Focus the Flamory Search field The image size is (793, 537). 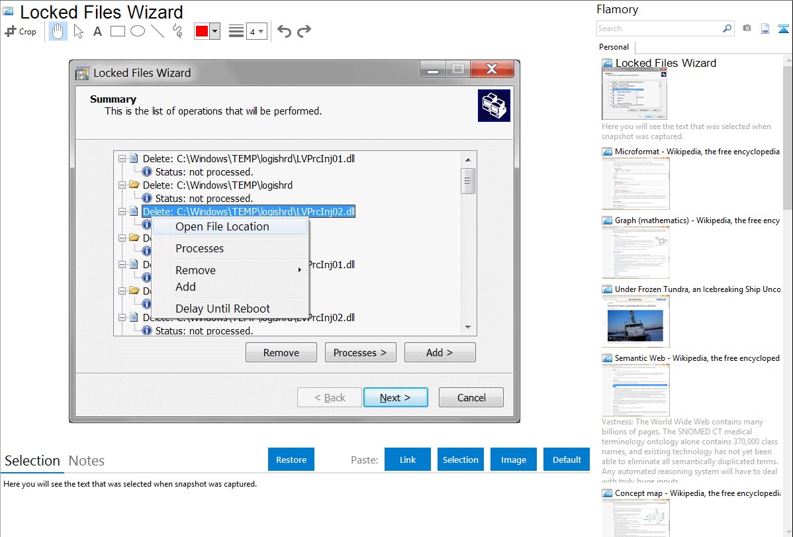[659, 28]
